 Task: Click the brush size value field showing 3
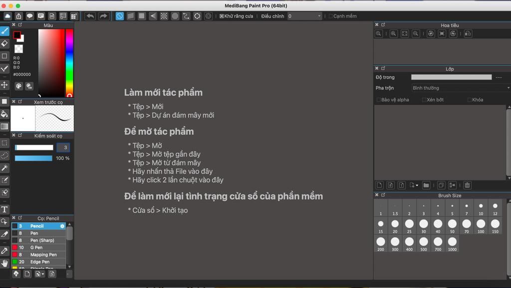[x=63, y=148]
